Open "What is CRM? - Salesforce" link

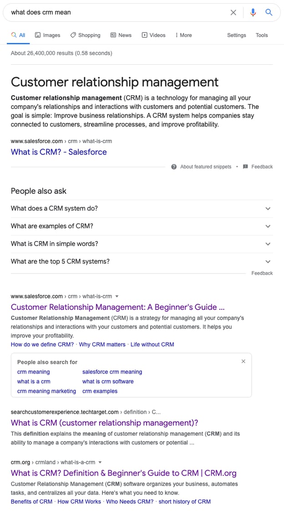click(x=59, y=152)
